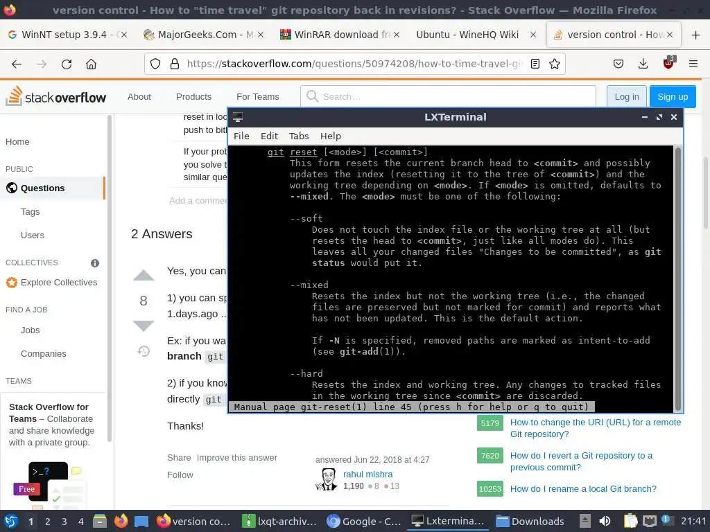Open 'How do I revert a Git repository' link

(x=582, y=461)
